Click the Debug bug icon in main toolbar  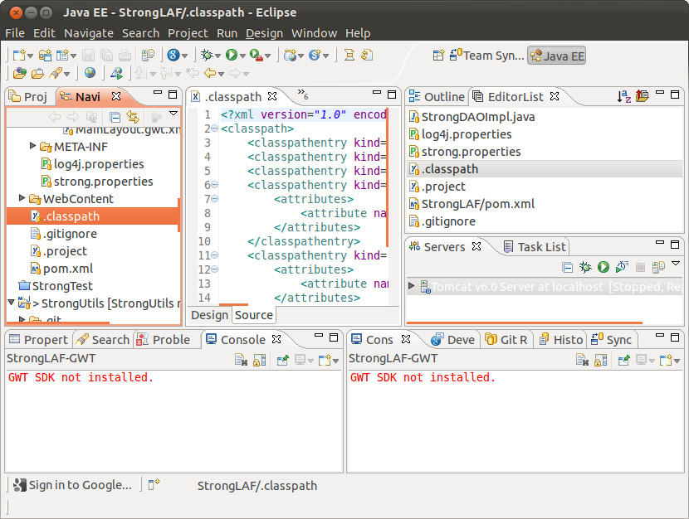(206, 56)
